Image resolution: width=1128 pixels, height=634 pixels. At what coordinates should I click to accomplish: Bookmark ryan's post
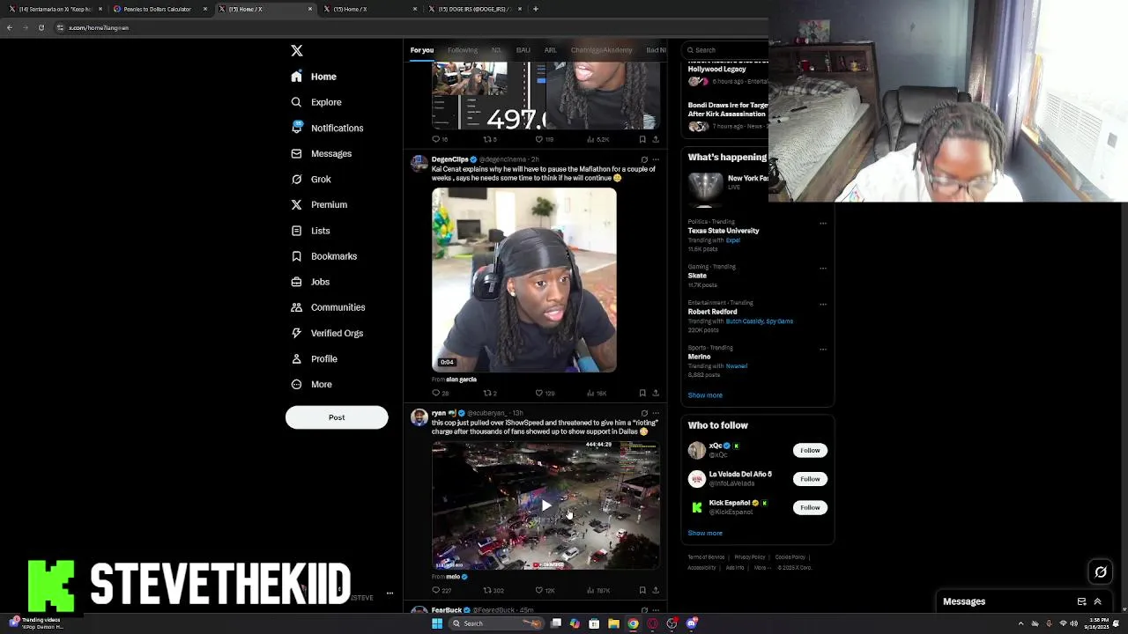(642, 590)
